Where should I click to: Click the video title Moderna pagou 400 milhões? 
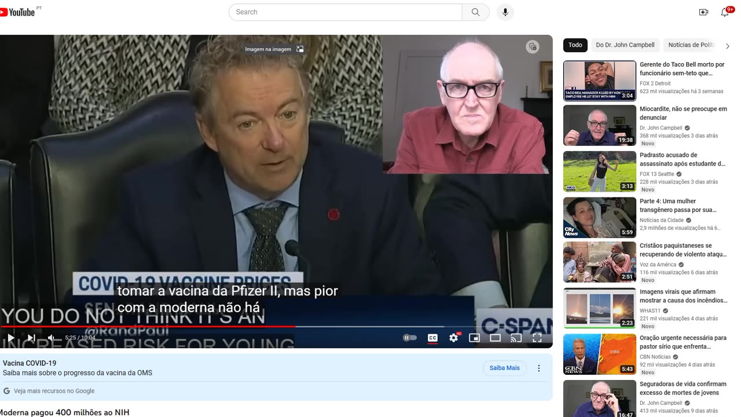coord(64,412)
